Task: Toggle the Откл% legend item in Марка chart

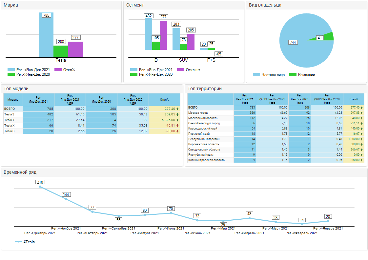Action: [65, 70]
